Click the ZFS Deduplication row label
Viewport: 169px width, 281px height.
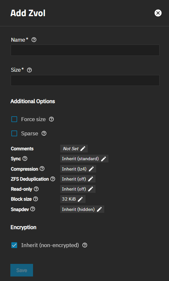coord(30,179)
